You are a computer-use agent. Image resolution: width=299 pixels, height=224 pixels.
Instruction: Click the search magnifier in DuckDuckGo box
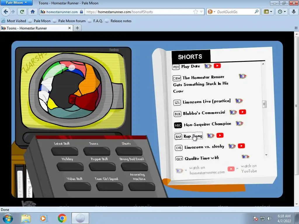coord(256,12)
